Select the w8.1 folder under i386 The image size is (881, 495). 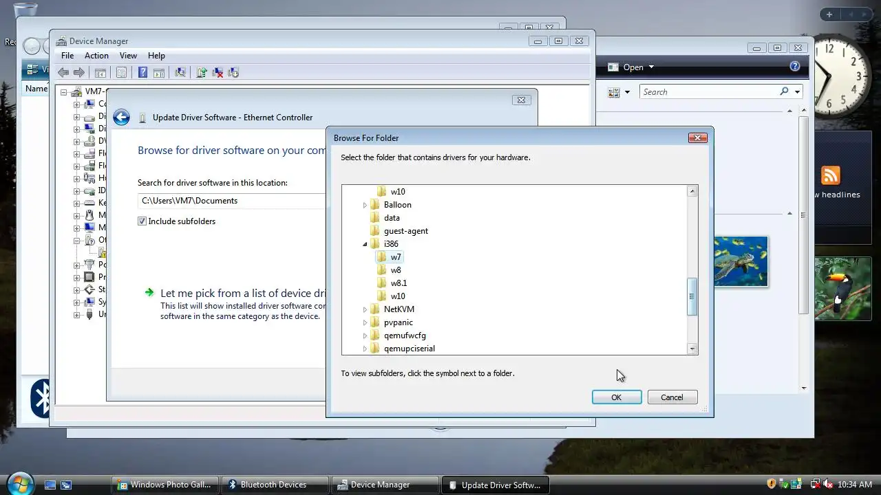[x=399, y=283]
